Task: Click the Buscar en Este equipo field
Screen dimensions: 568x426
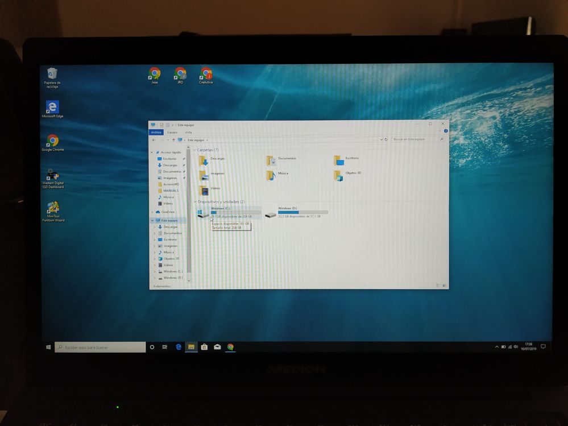Action: click(414, 139)
